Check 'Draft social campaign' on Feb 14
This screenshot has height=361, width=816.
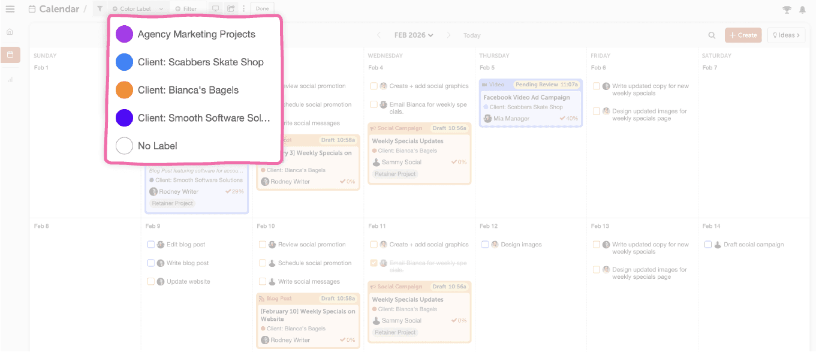click(708, 244)
